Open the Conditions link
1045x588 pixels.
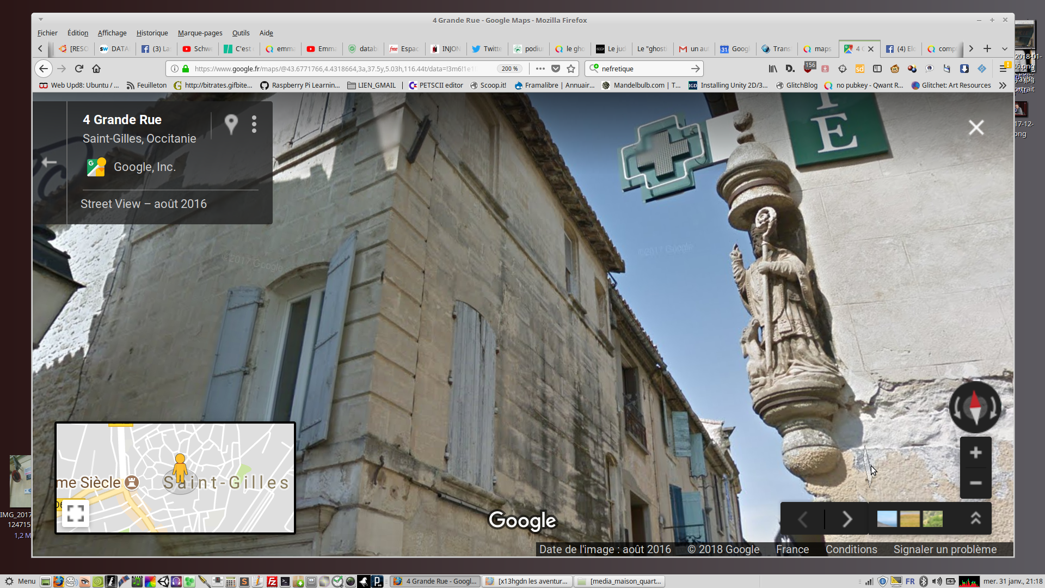tap(851, 549)
